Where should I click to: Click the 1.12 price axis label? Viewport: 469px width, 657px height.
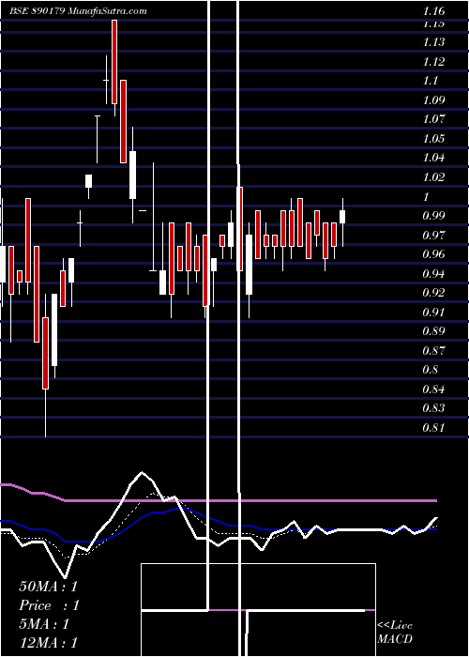click(433, 62)
